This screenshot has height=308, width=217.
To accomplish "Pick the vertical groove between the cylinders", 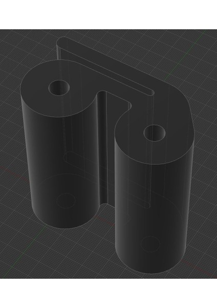I will click(x=103, y=147).
